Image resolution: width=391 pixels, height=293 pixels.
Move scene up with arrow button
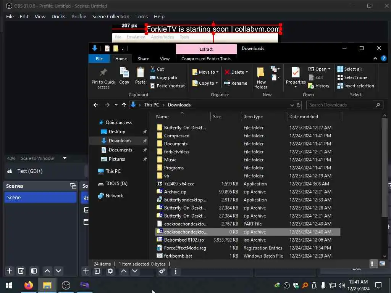(x=47, y=271)
